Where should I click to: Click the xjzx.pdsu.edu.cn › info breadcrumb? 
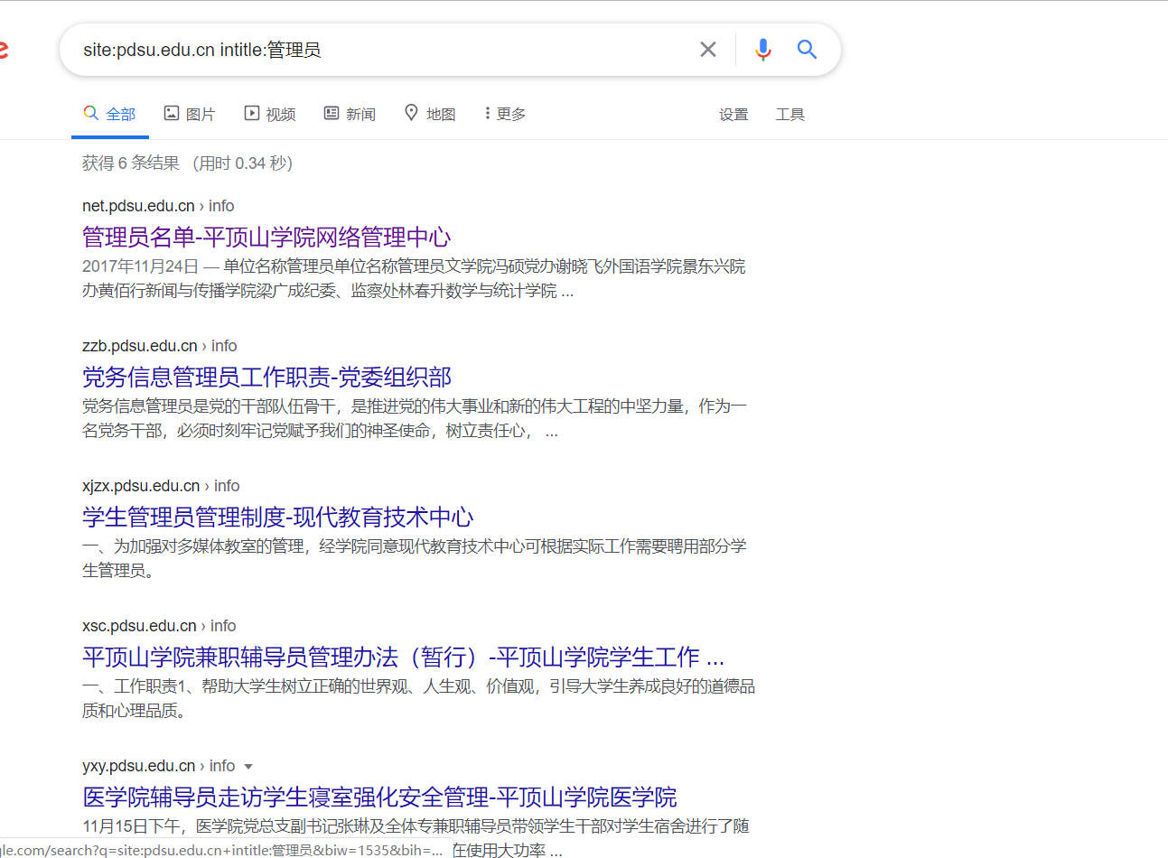click(x=161, y=486)
